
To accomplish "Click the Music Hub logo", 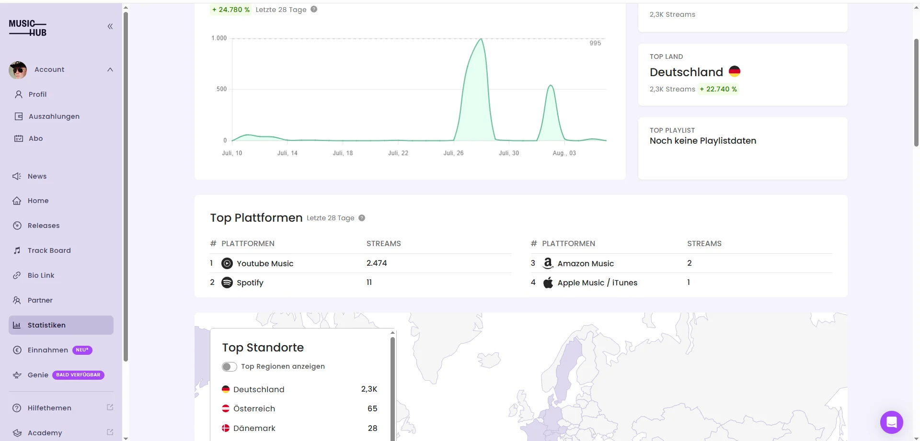I will [28, 28].
